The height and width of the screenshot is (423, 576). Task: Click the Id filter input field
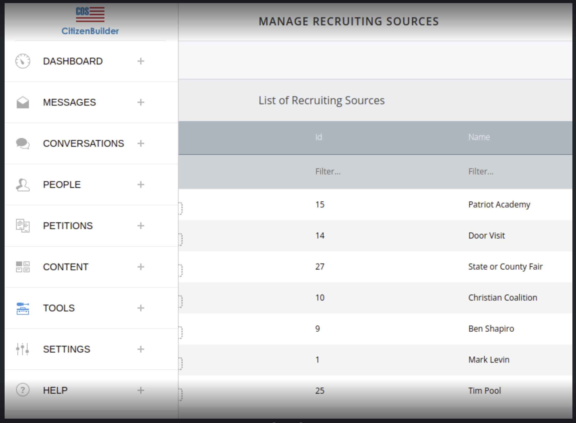point(328,172)
